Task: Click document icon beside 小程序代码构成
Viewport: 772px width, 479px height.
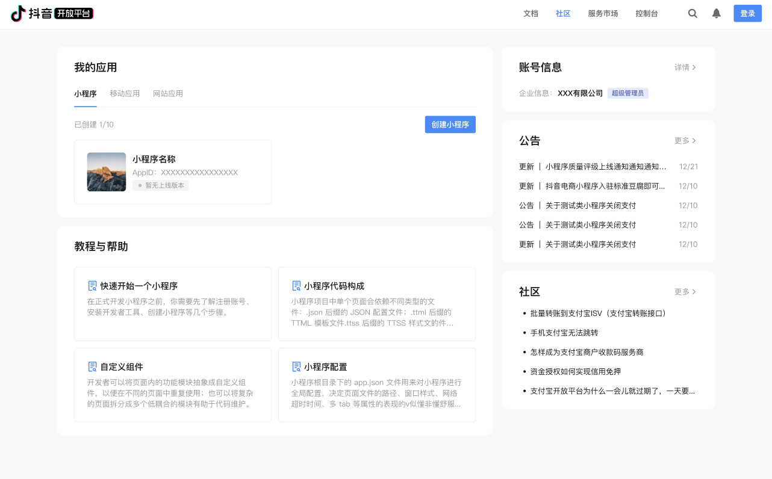Action: (x=296, y=286)
